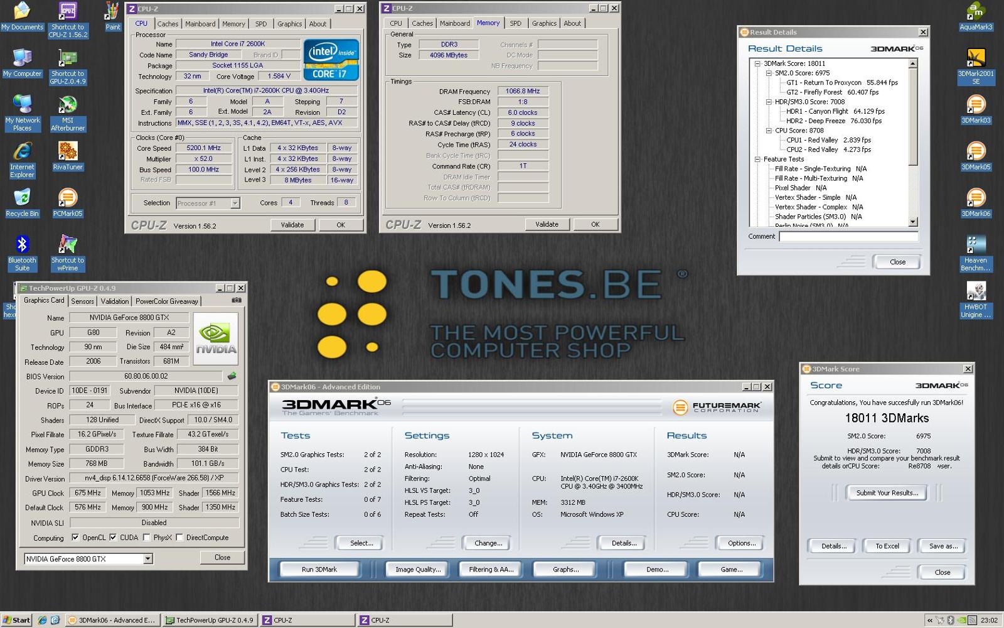Open the Recycle Bin
This screenshot has height=628, width=1004.
pos(22,203)
